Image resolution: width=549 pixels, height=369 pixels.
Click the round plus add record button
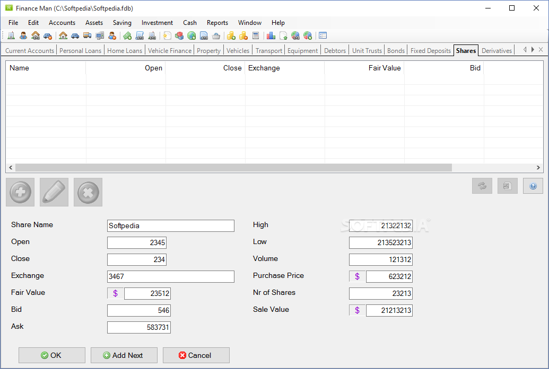point(20,192)
